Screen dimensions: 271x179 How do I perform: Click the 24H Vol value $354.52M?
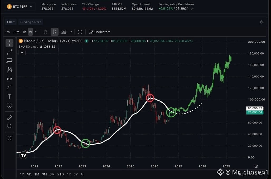point(119,9)
